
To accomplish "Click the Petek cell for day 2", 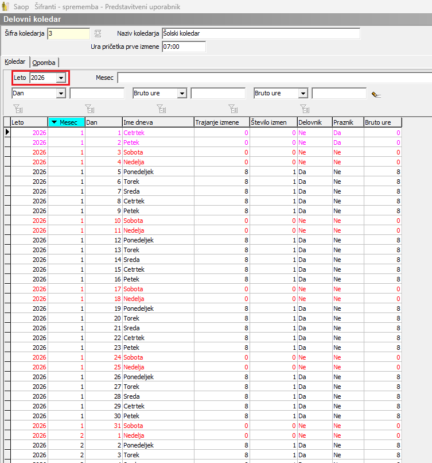I will (x=158, y=142).
